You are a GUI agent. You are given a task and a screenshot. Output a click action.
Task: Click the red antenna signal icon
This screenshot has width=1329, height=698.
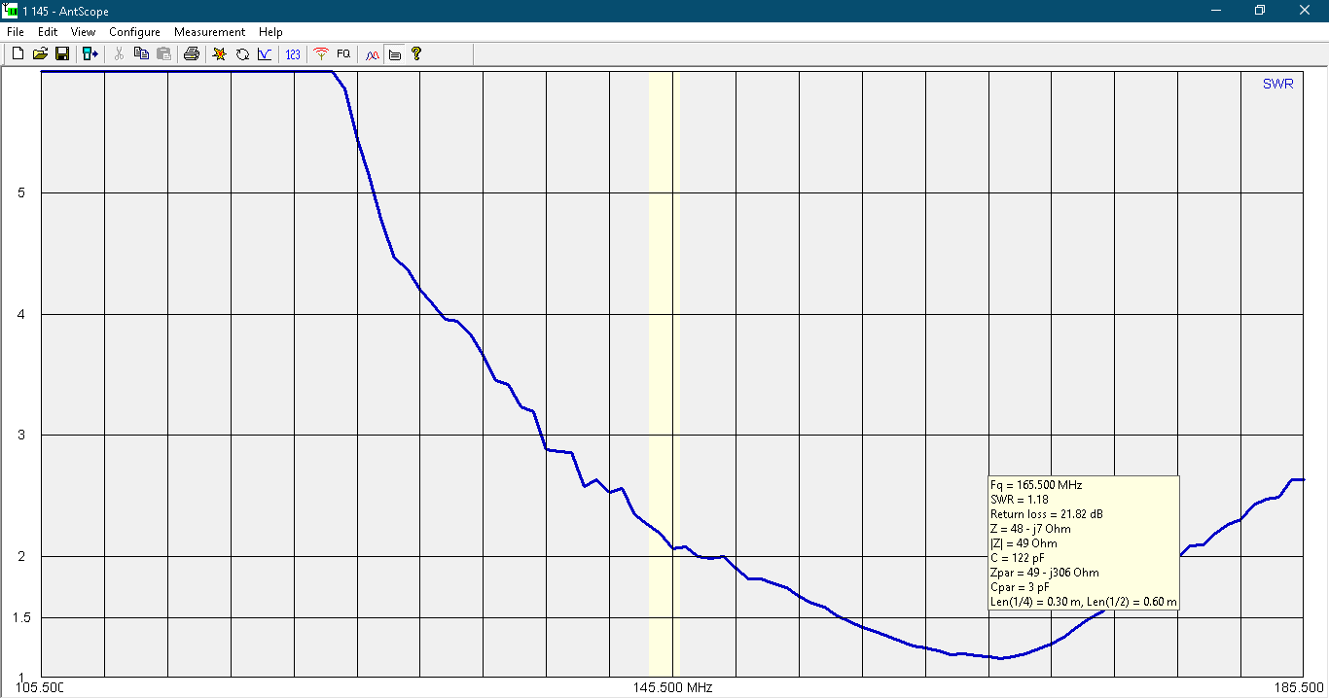[x=320, y=54]
